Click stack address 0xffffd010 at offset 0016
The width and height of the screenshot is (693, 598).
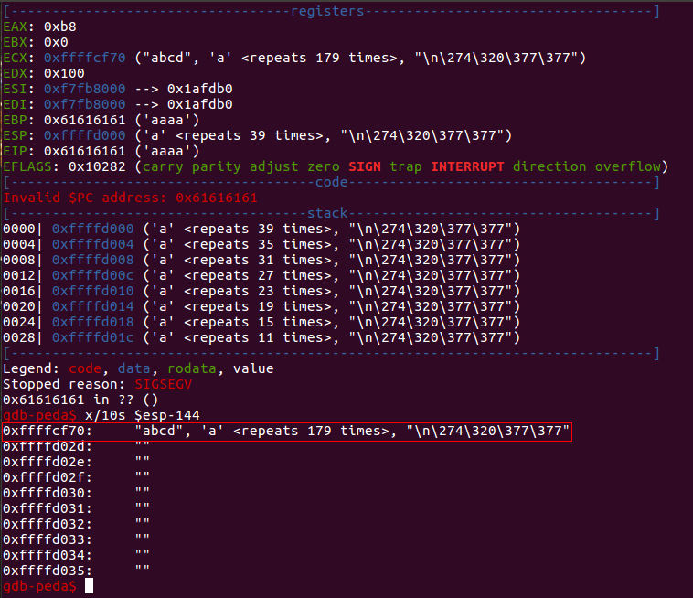(93, 291)
